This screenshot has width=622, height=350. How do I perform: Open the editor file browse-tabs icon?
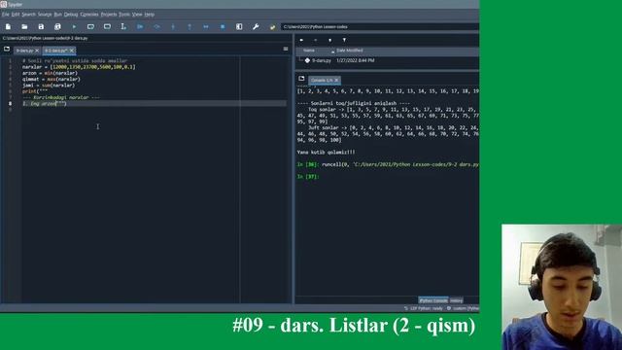coord(7,49)
